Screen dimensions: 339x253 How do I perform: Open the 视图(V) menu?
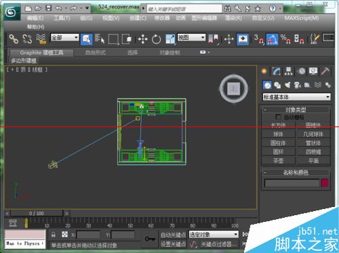(111, 18)
